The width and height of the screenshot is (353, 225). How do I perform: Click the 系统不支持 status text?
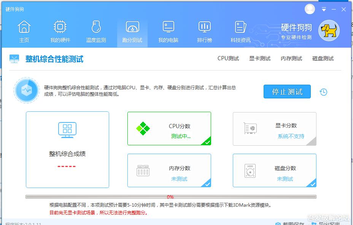click(291, 136)
